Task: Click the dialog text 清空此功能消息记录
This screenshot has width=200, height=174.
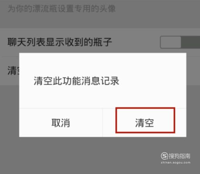Action: click(77, 81)
